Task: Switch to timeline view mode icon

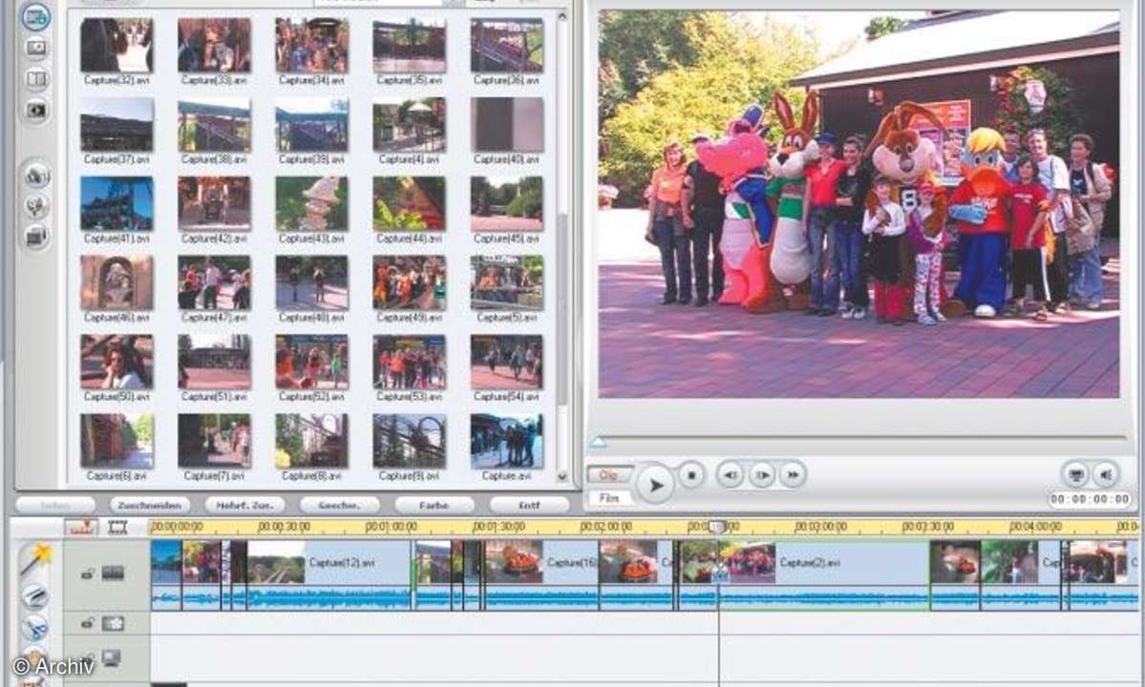Action: pyautogui.click(x=81, y=527)
